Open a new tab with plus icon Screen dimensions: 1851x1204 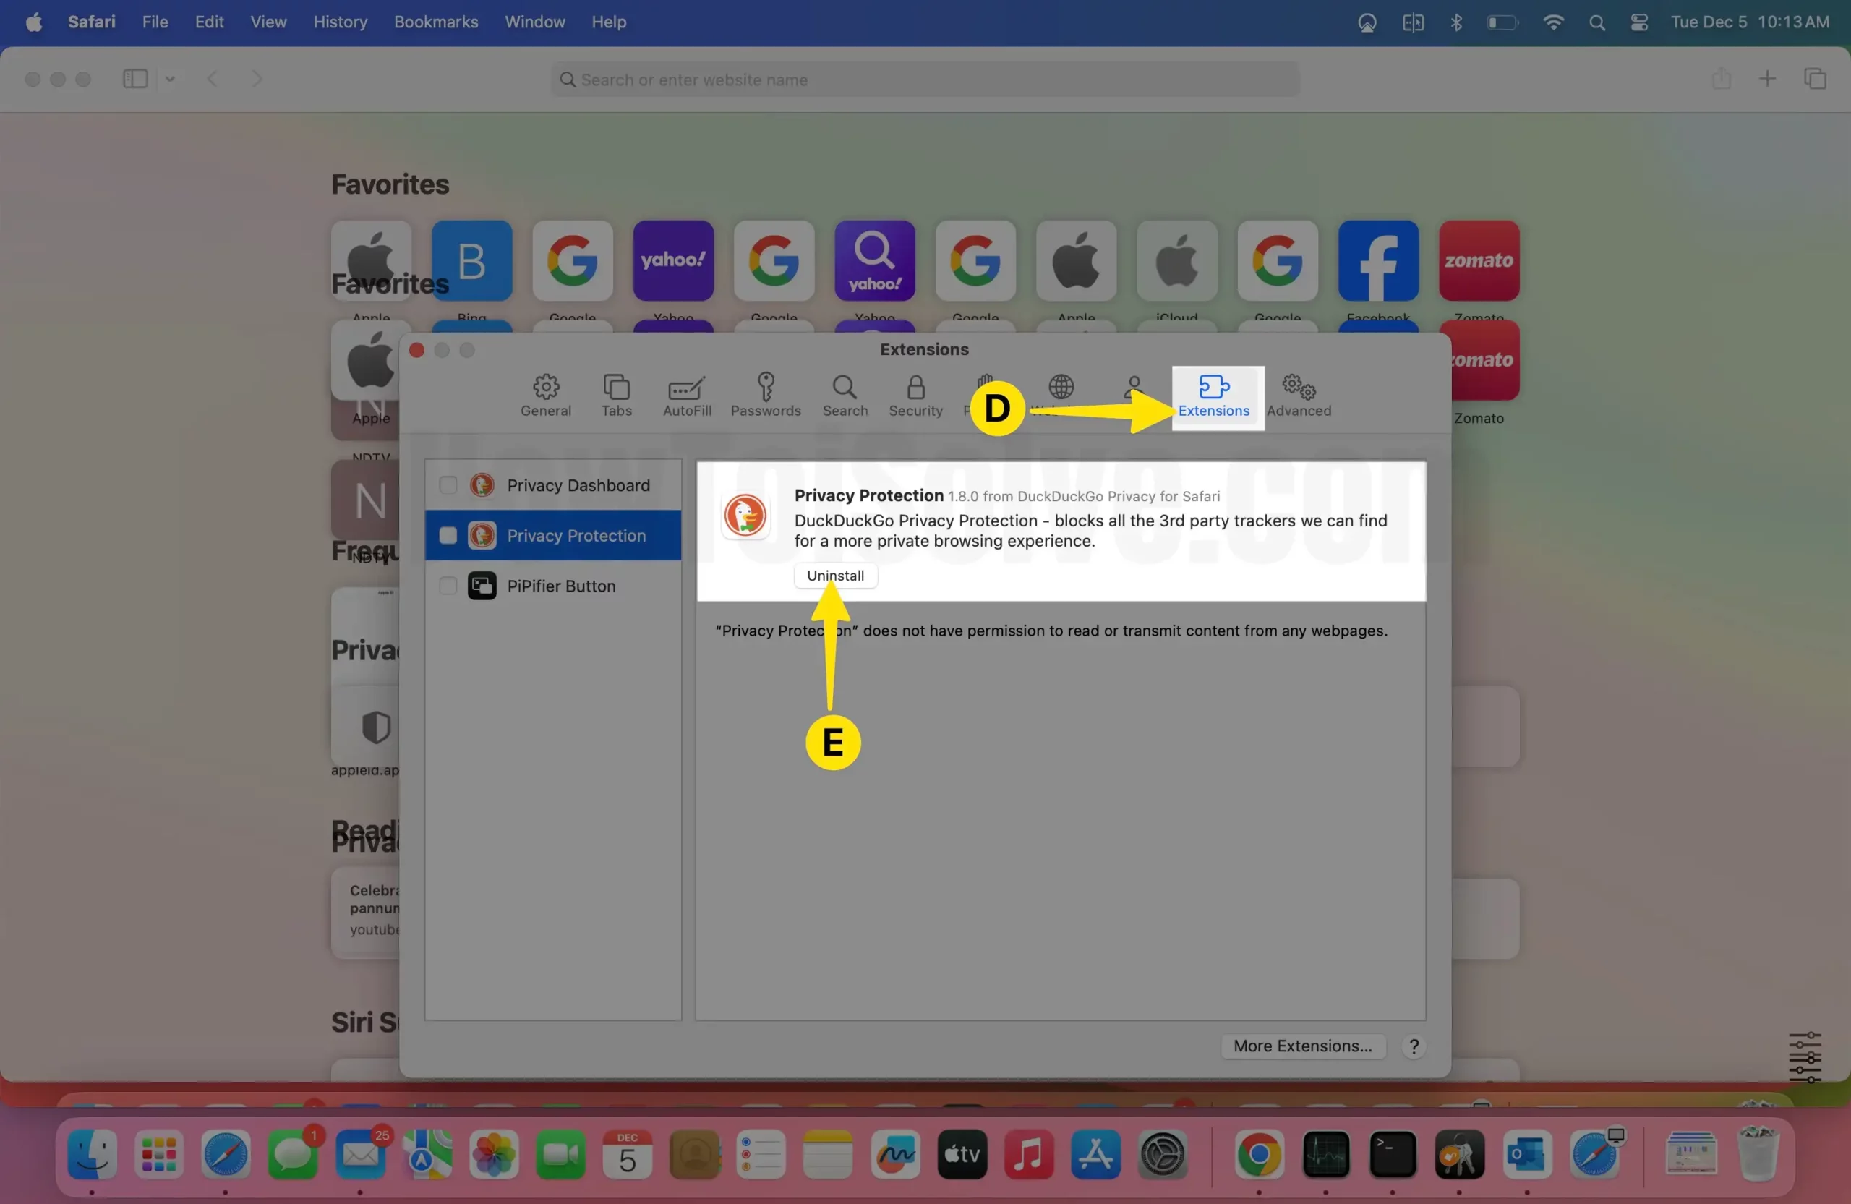tap(1767, 79)
